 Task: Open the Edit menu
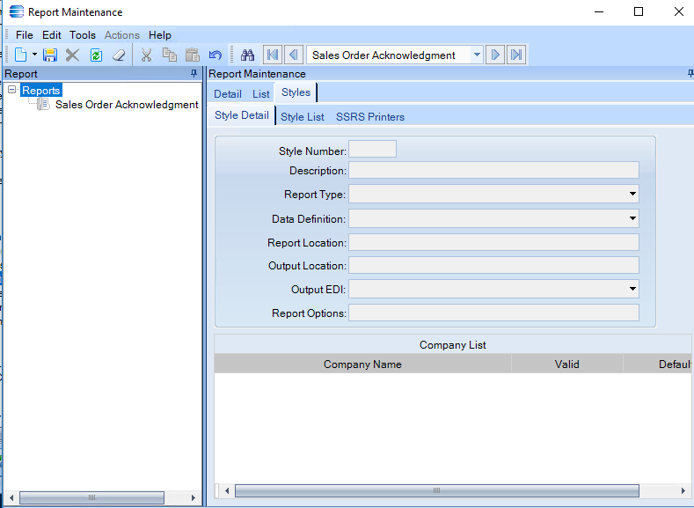coord(52,35)
